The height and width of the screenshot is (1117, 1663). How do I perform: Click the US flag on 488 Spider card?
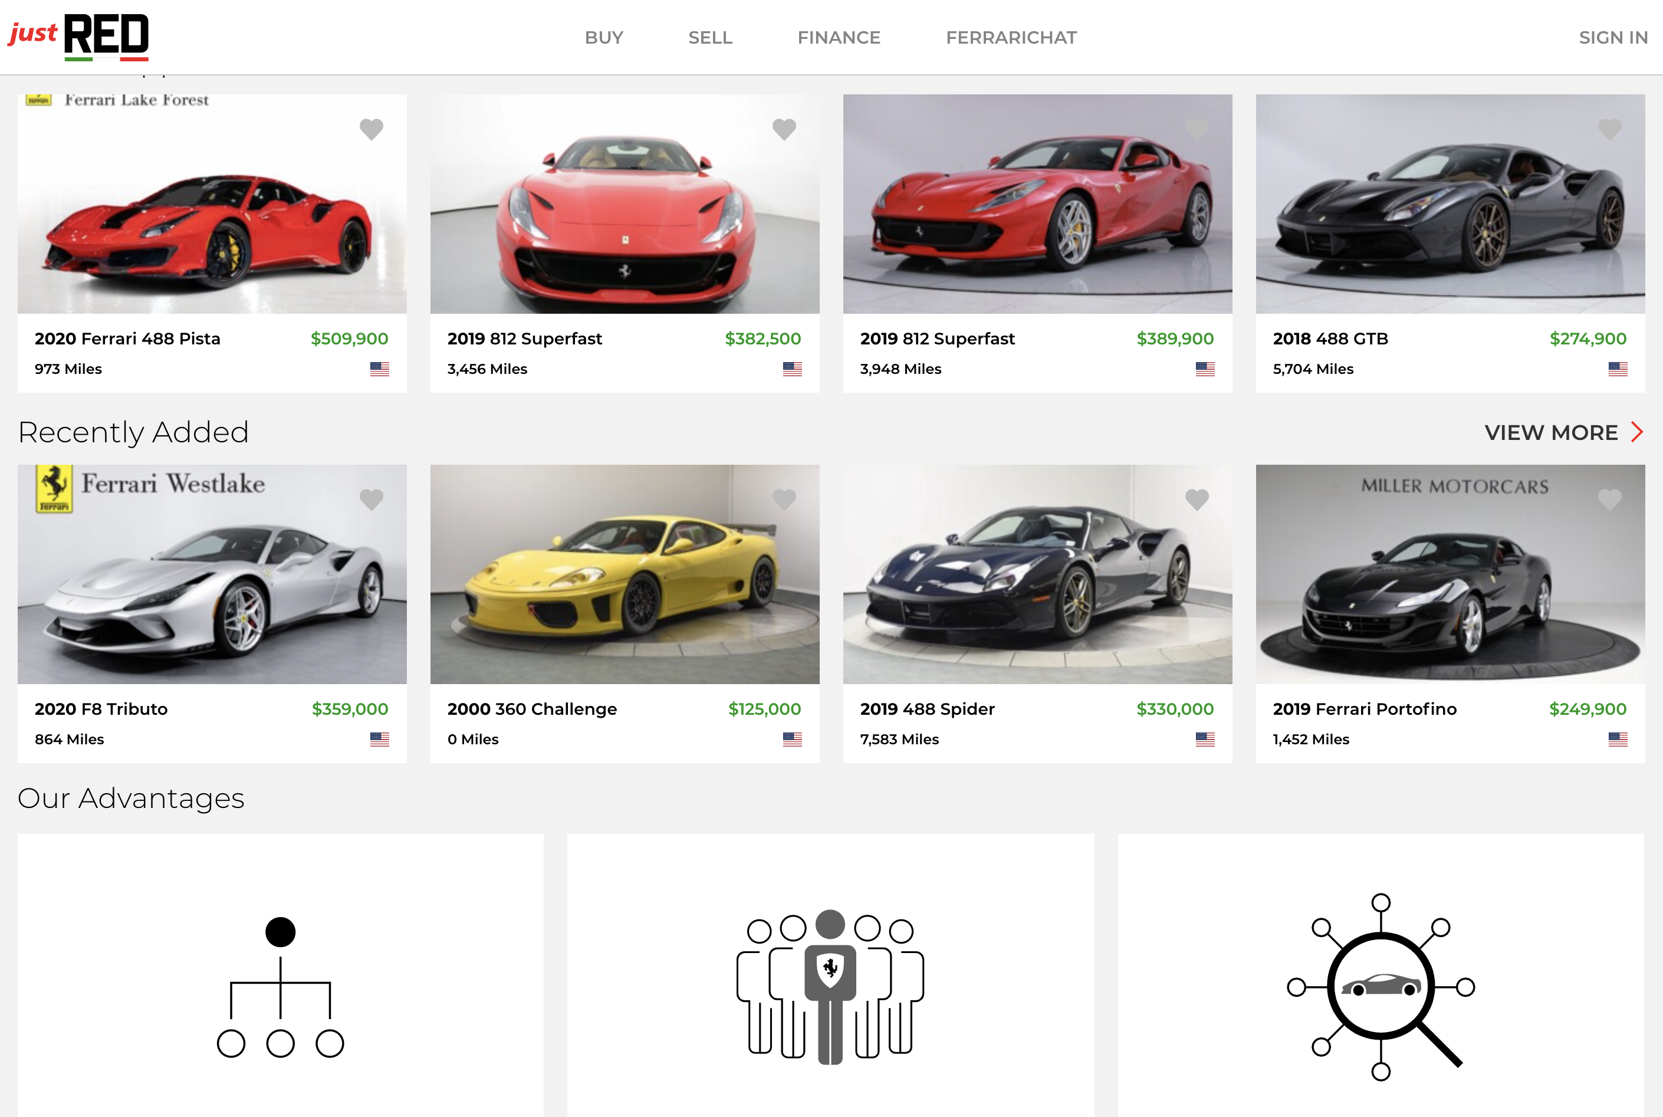[1205, 739]
